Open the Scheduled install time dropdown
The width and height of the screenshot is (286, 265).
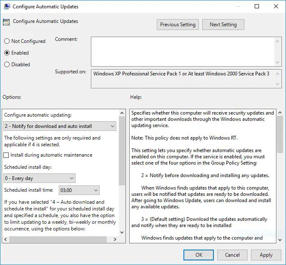[x=79, y=190]
